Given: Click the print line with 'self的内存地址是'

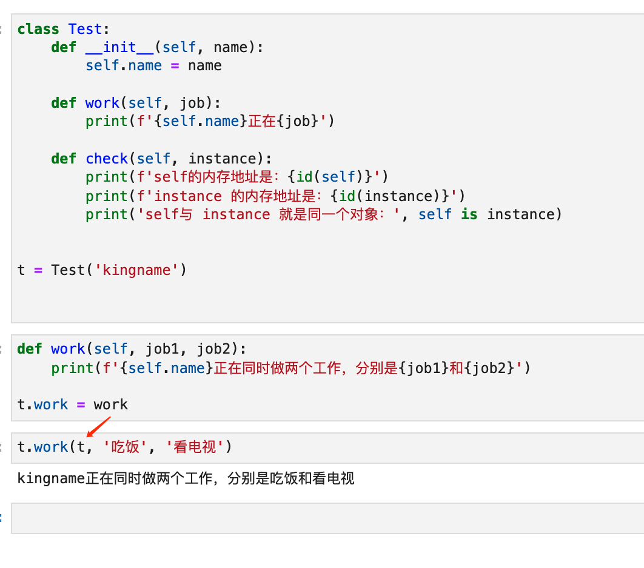Looking at the screenshot, I should (236, 177).
